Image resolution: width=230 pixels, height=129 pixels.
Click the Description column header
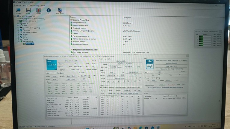pyautogui.click(x=127, y=18)
